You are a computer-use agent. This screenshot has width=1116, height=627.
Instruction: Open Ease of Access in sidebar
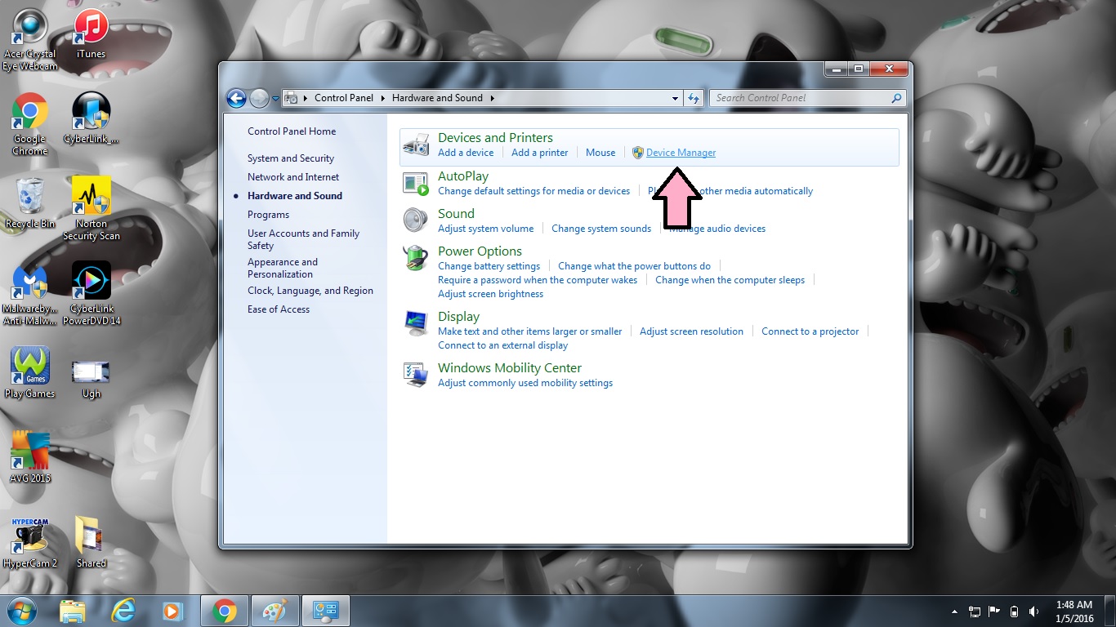coord(279,309)
